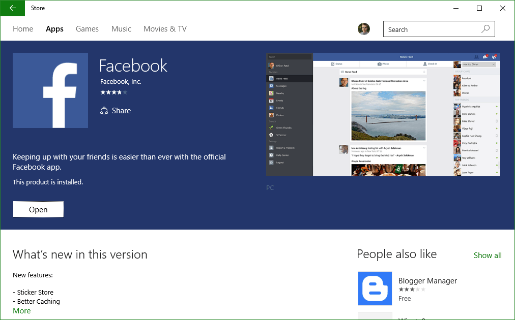Click the large Facebook app logo

pyautogui.click(x=50, y=90)
